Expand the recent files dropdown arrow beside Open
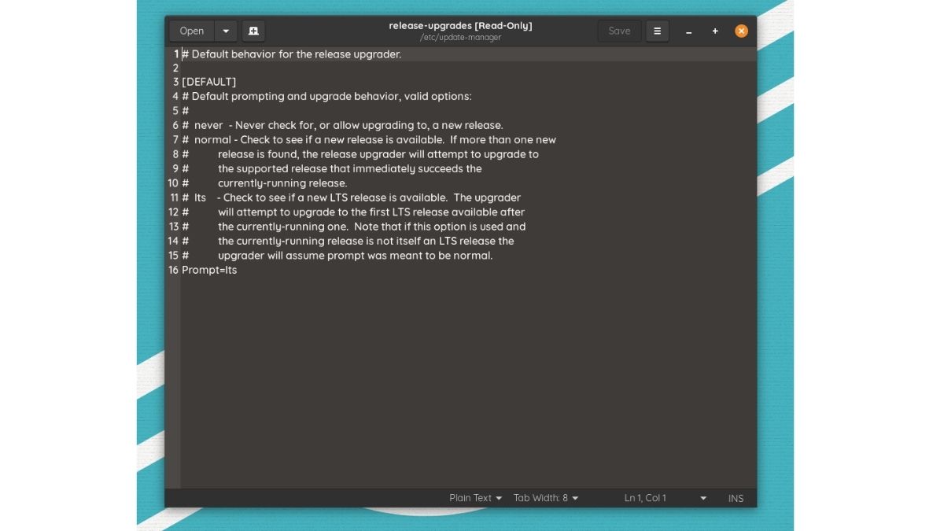 point(226,31)
